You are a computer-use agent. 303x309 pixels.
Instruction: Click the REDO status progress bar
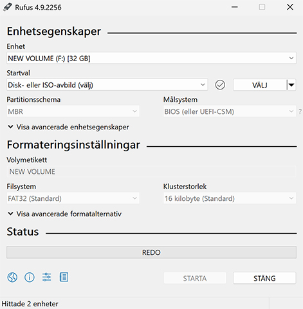tap(151, 252)
